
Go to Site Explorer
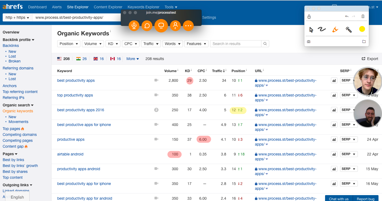point(78,7)
